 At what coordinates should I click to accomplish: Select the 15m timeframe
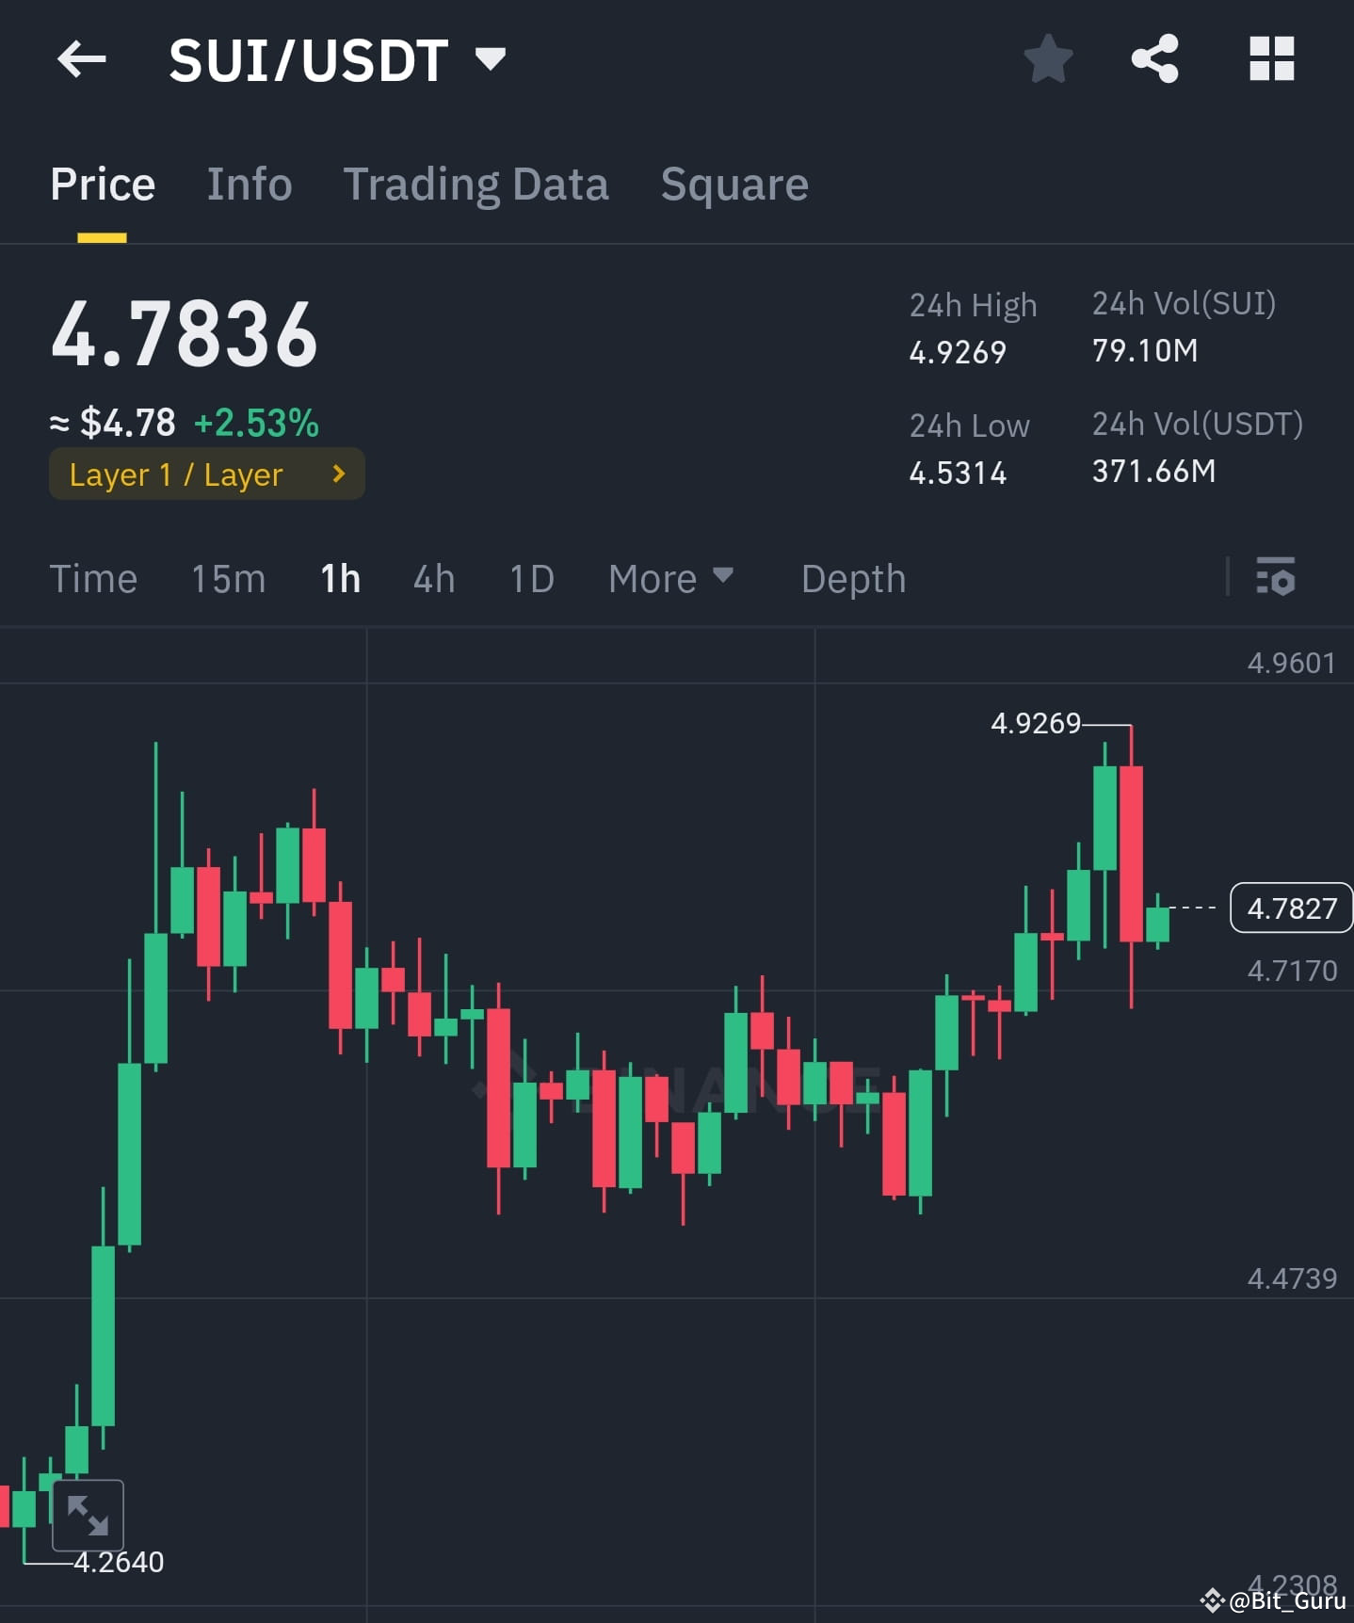(227, 579)
